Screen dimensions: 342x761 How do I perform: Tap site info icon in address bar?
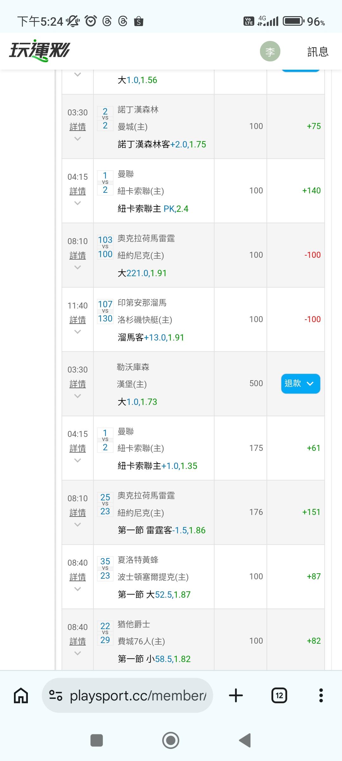coord(56,696)
